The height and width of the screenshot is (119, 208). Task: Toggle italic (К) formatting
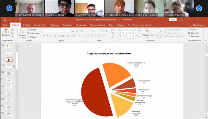[47, 36]
